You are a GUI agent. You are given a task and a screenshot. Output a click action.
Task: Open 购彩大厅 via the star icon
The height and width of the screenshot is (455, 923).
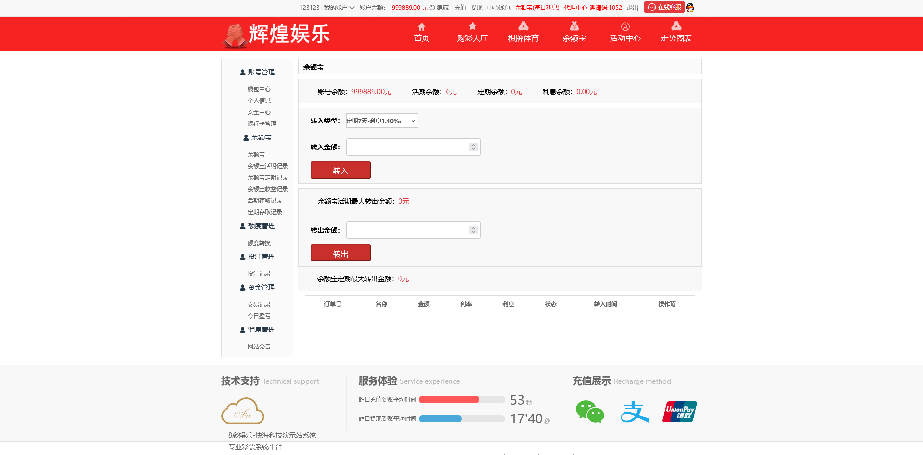[x=472, y=27]
